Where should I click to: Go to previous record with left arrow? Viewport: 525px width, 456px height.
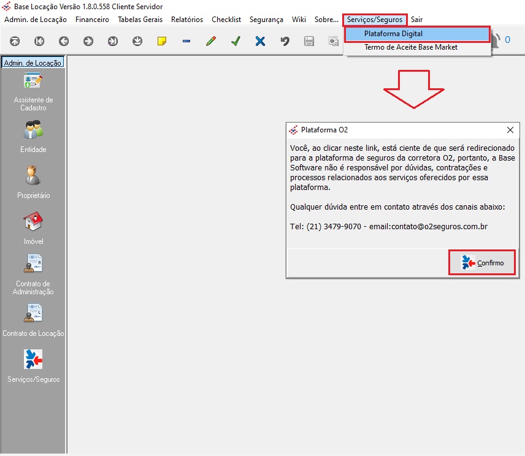pos(64,41)
